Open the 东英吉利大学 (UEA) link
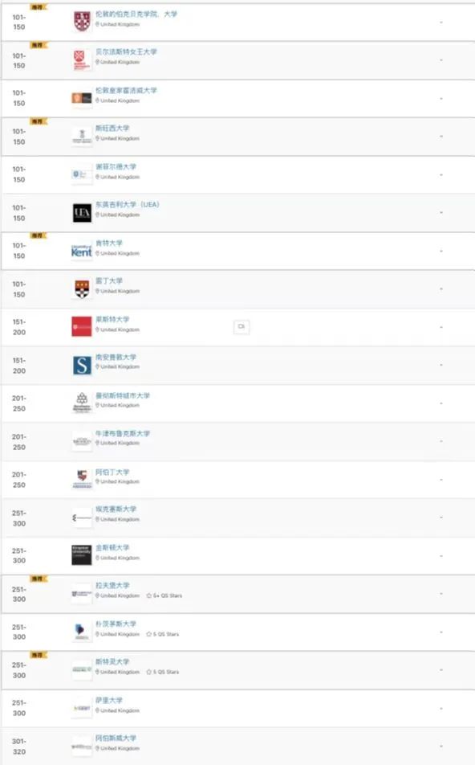The height and width of the screenshot is (765, 475). point(128,204)
